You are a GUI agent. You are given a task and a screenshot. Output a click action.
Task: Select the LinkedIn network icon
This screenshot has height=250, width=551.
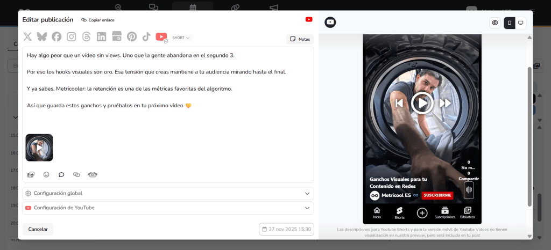point(102,37)
